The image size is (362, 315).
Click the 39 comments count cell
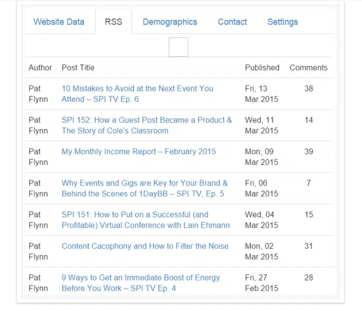tap(309, 152)
